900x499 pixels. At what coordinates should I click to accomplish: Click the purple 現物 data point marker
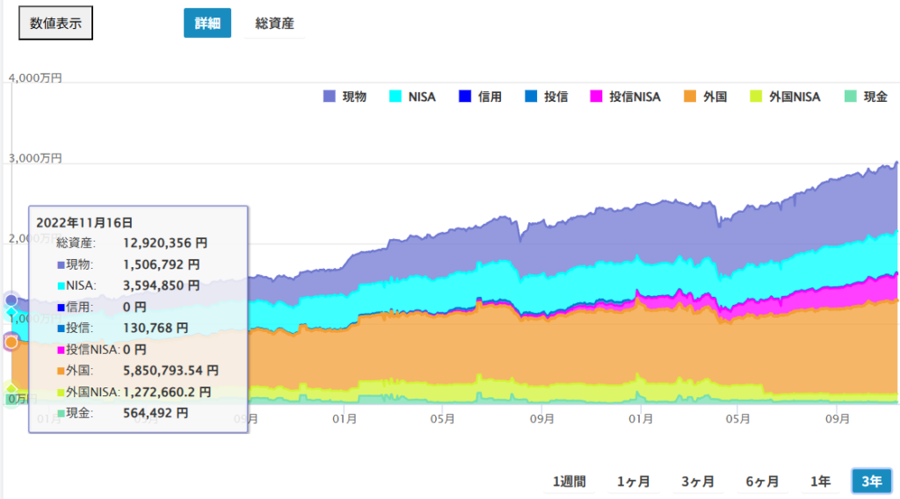coord(11,300)
